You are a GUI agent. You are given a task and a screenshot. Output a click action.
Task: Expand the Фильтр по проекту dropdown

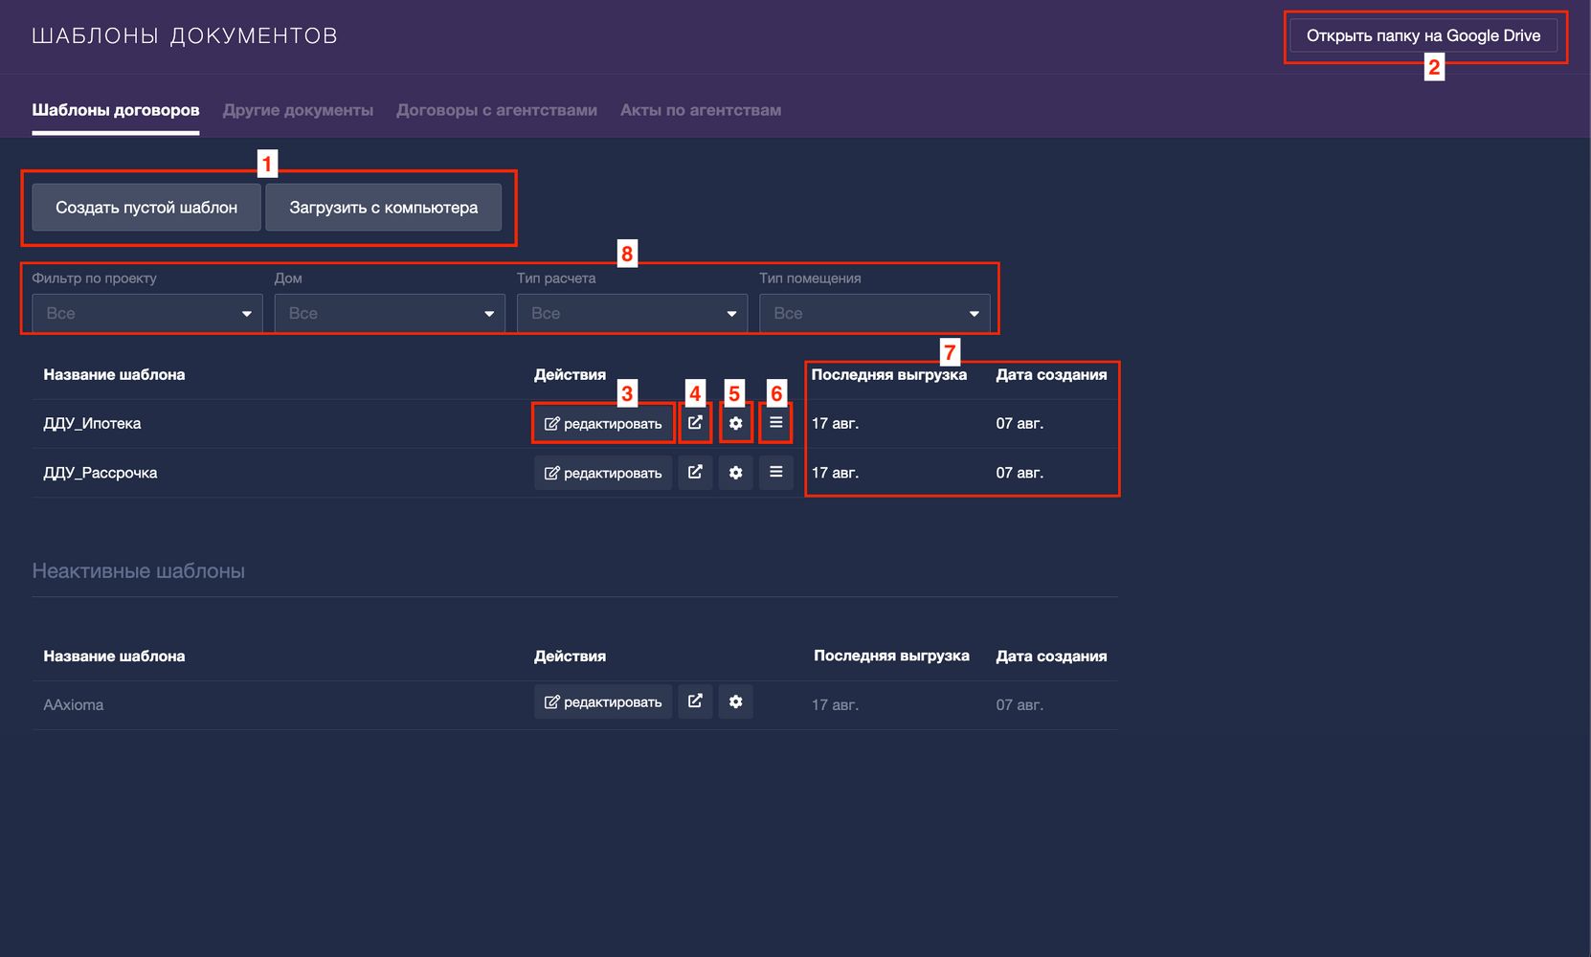(147, 314)
